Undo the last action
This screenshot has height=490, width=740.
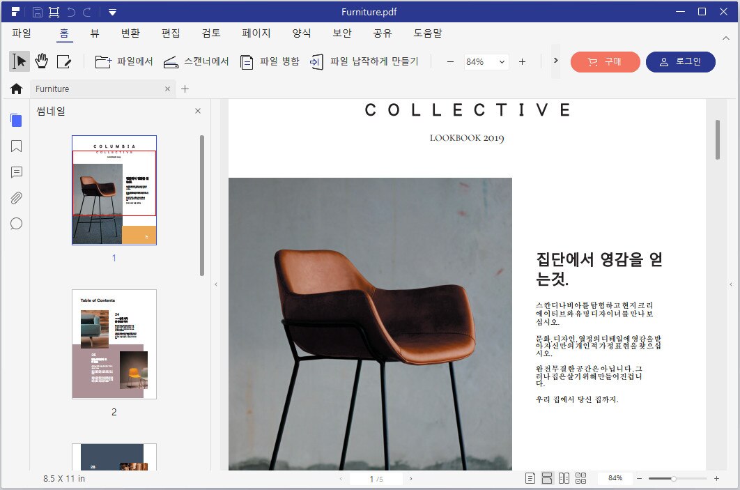coord(71,12)
